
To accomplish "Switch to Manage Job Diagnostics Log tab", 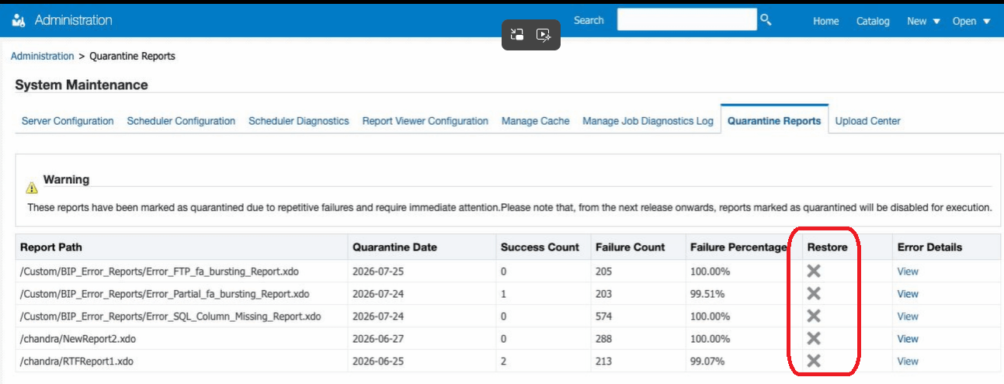I will (648, 121).
